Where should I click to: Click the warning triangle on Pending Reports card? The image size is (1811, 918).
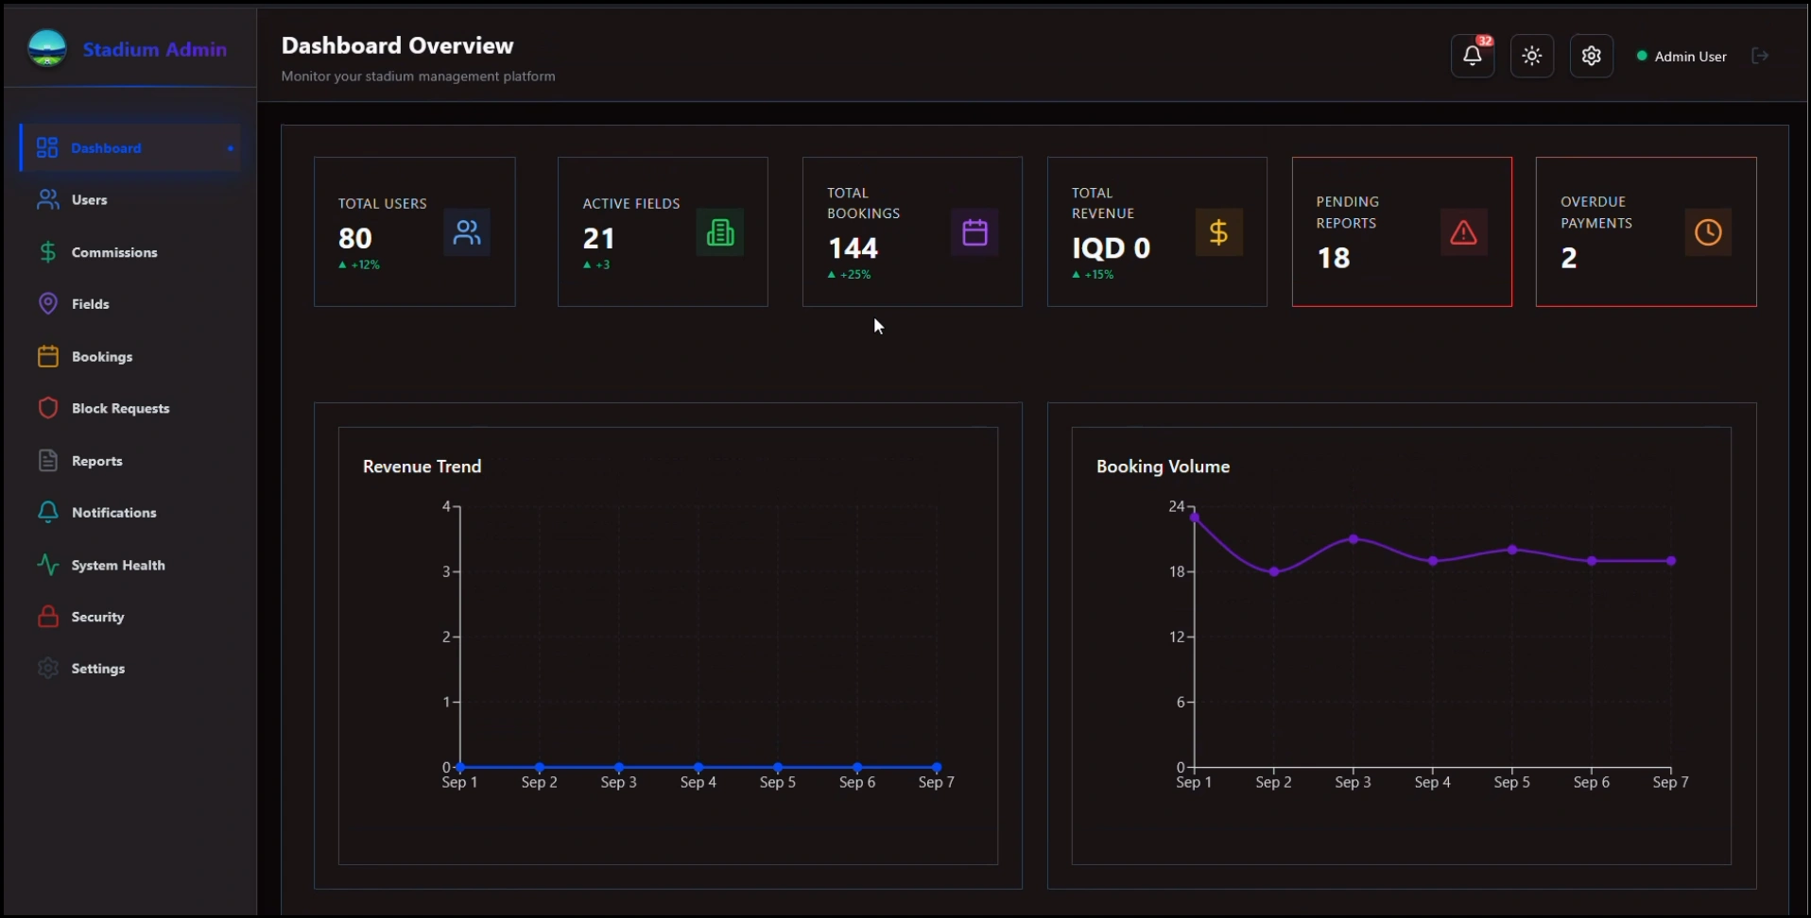1462,232
